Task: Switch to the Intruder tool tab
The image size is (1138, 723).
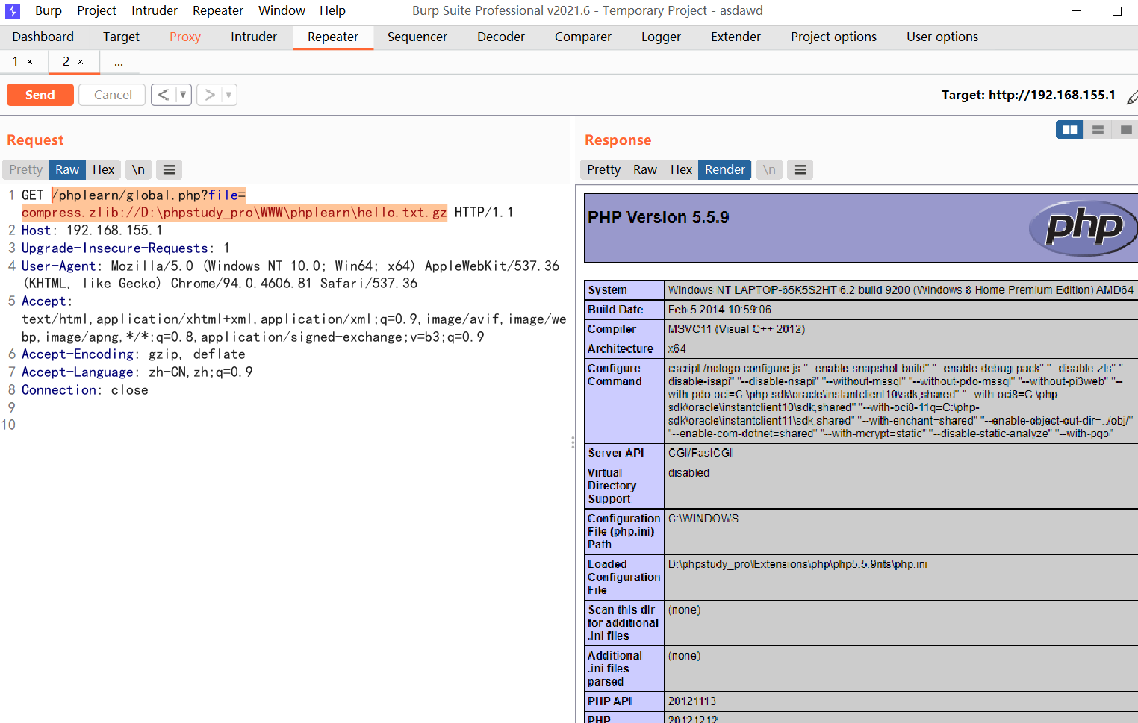Action: point(254,37)
